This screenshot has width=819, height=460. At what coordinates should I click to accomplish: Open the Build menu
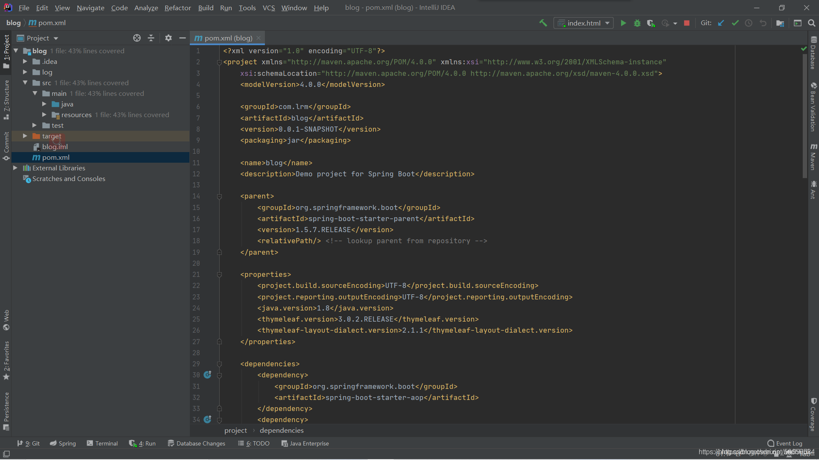205,7
